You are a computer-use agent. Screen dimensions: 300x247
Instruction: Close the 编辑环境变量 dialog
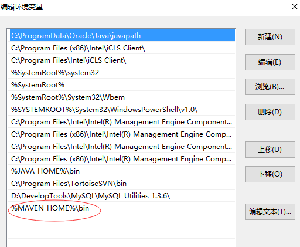pyautogui.click(x=295, y=6)
